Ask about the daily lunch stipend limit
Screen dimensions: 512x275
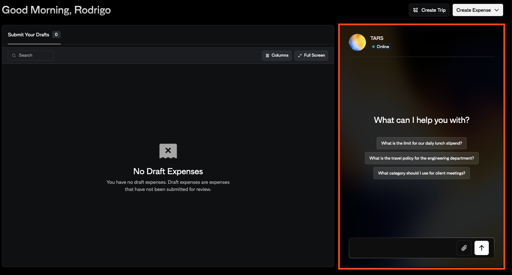click(x=421, y=143)
